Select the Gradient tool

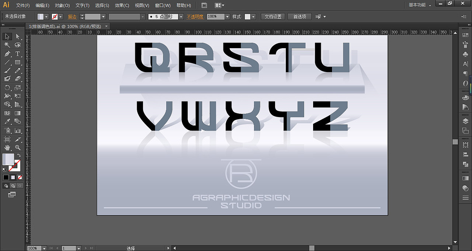point(17,113)
